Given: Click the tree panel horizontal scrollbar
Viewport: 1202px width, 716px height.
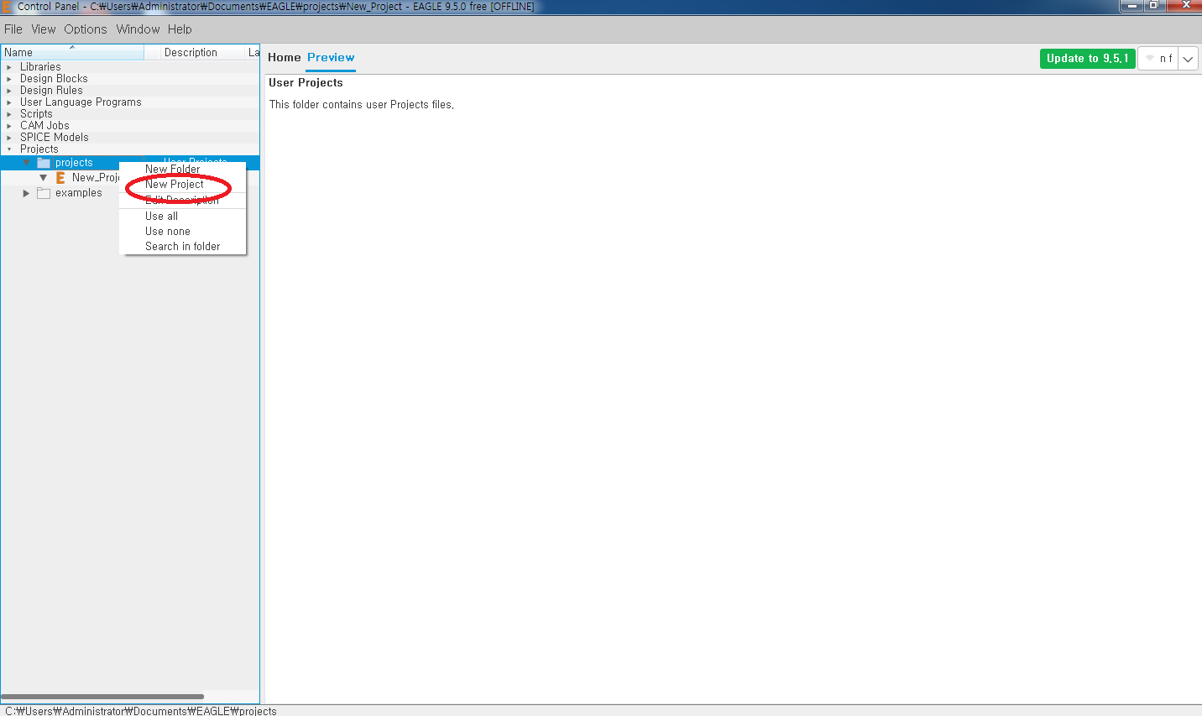Looking at the screenshot, I should click(102, 697).
